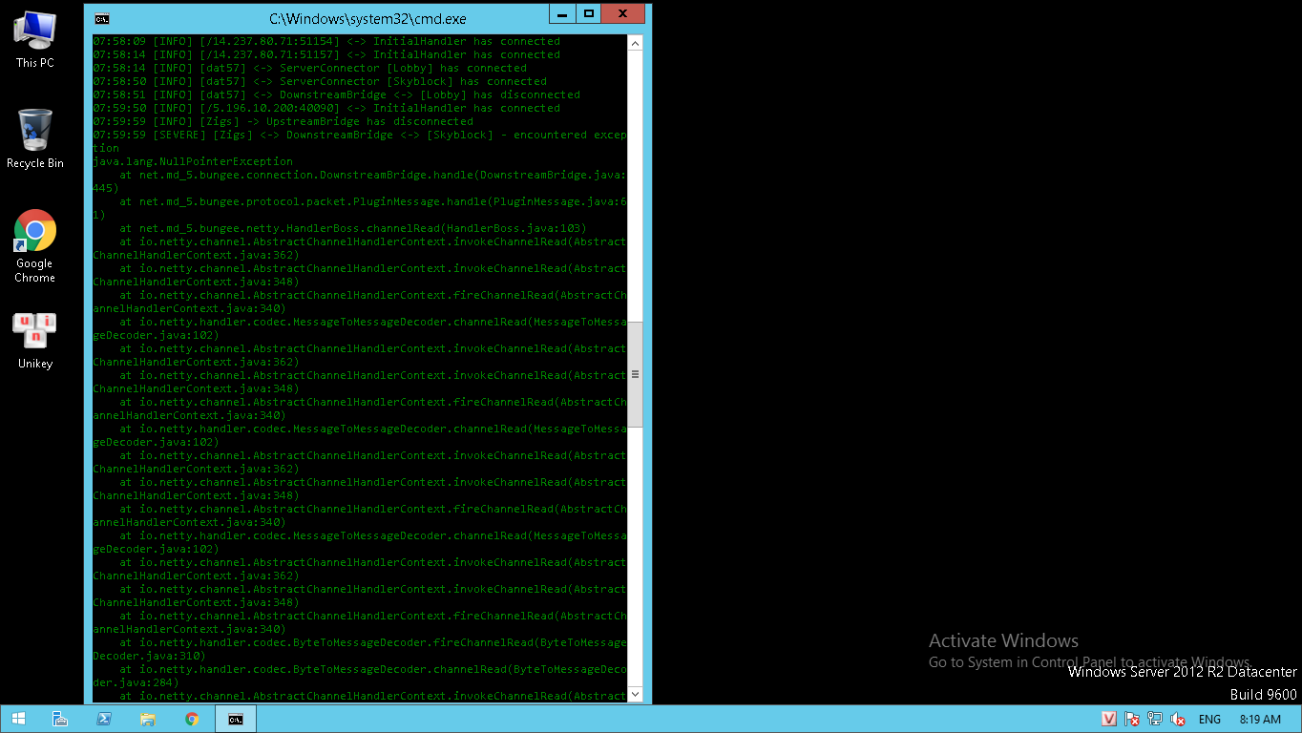Open the network tray icon
1302x733 pixels.
pyautogui.click(x=1155, y=719)
